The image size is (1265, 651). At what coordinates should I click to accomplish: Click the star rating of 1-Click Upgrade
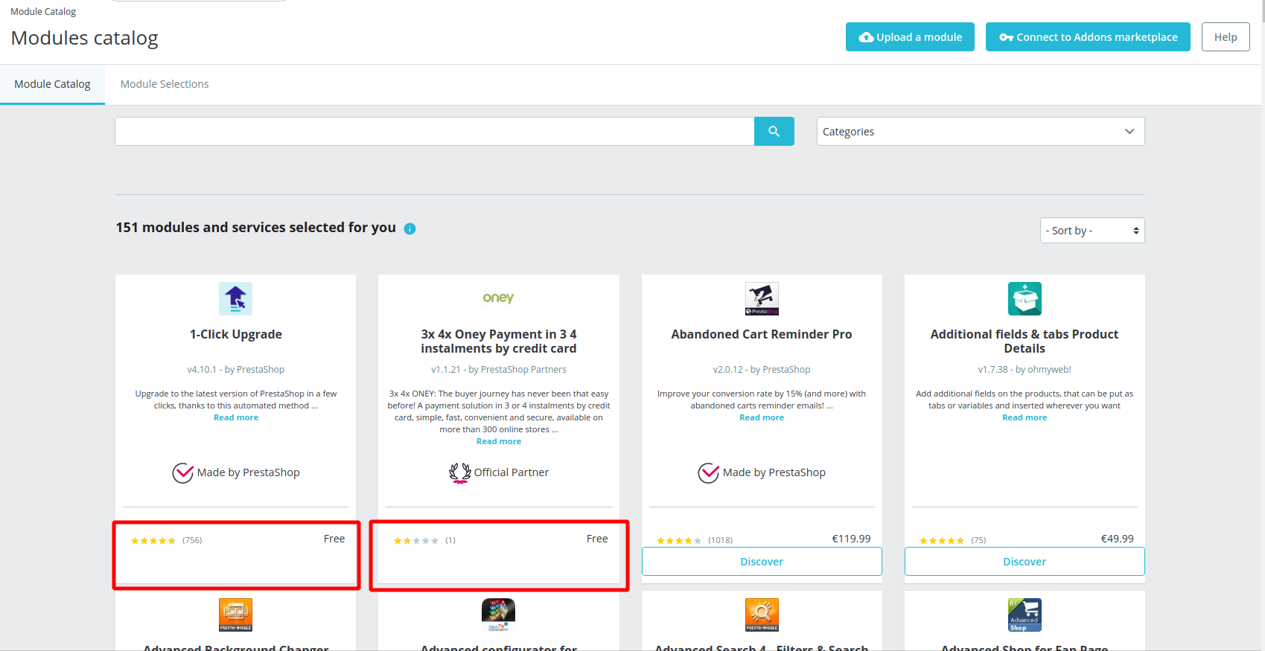click(153, 541)
